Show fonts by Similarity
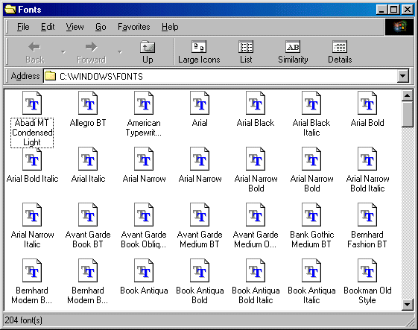Image resolution: width=418 pixels, height=330 pixels. [x=293, y=51]
